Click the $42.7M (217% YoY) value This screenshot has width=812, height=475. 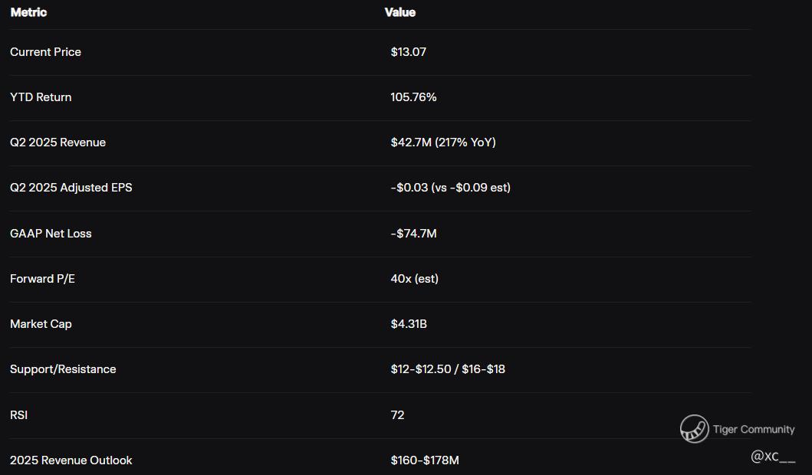tap(442, 142)
